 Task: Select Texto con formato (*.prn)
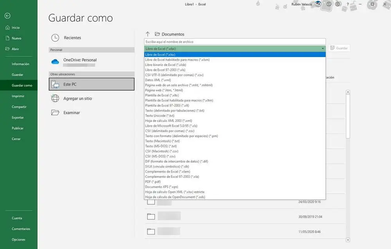pyautogui.click(x=235, y=136)
